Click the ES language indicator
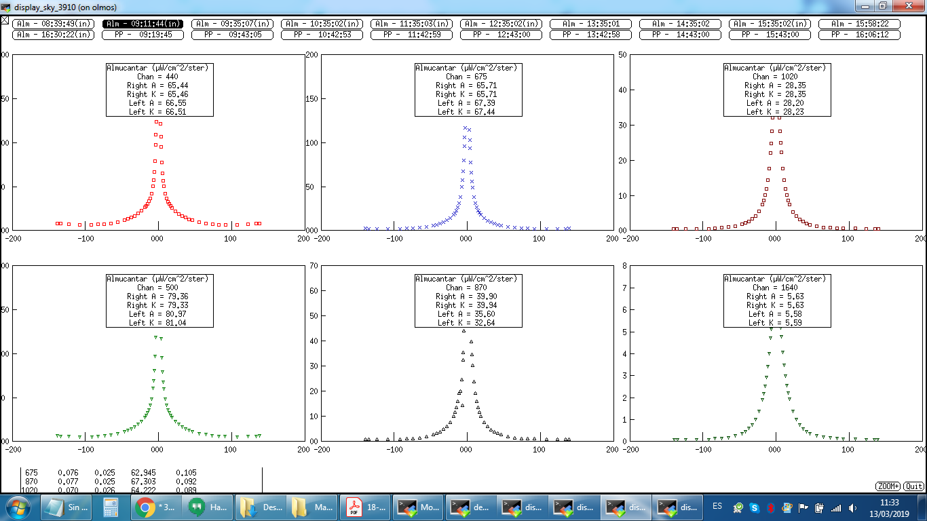Viewport: 927px width, 521px height. [717, 507]
